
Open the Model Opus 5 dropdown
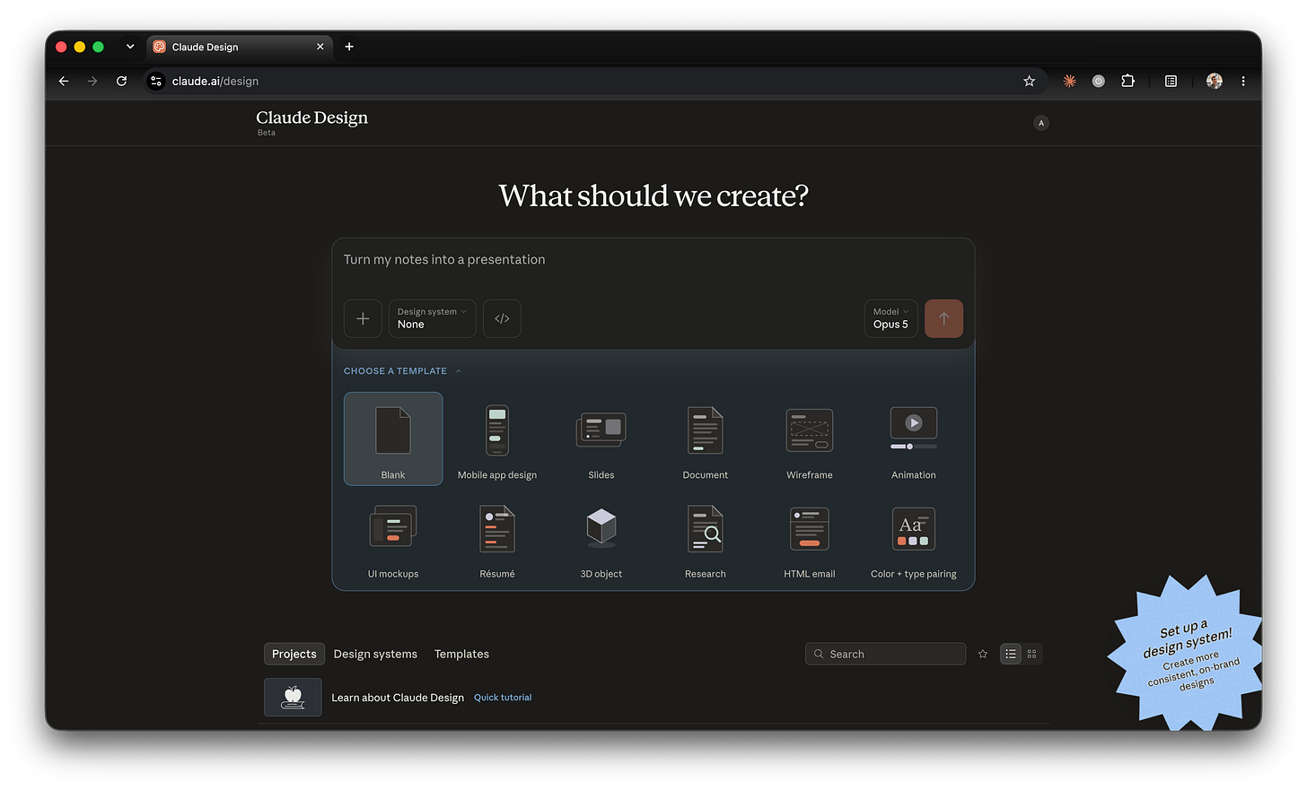coord(890,318)
